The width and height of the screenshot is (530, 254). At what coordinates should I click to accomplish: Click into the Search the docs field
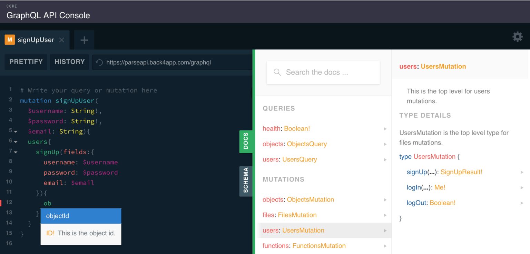click(323, 72)
